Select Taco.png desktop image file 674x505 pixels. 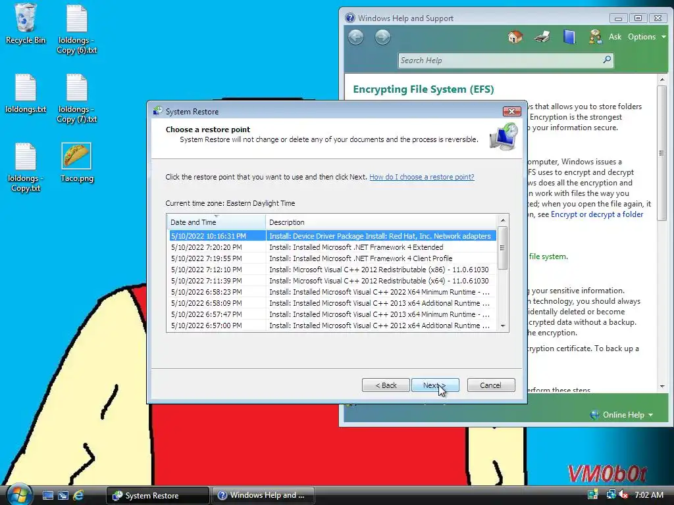click(76, 162)
